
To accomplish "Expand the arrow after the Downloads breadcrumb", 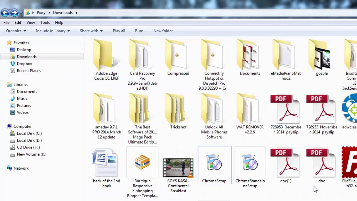I will click(76, 13).
